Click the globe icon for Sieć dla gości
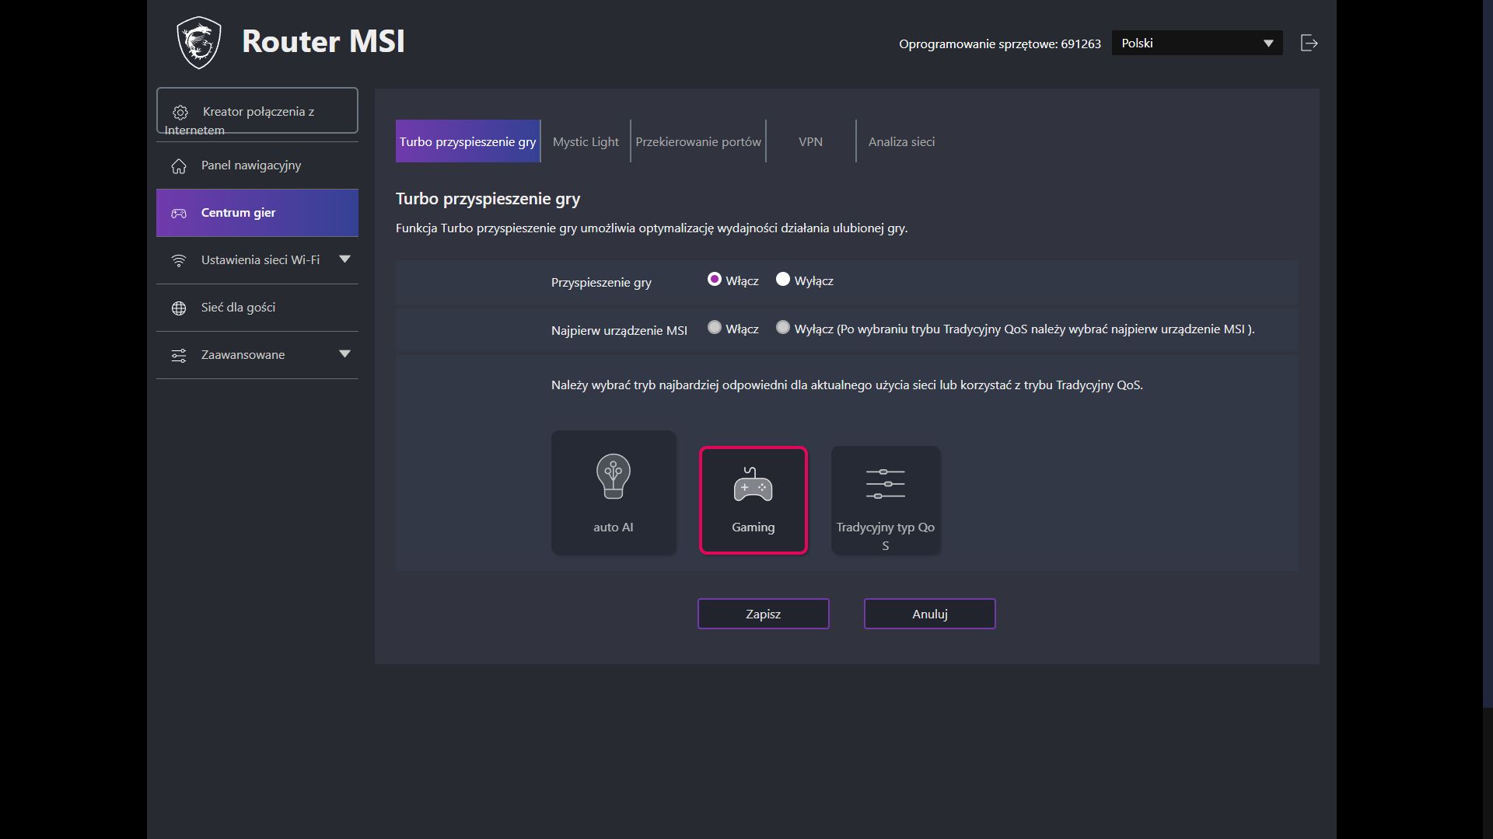Image resolution: width=1493 pixels, height=839 pixels. click(179, 308)
